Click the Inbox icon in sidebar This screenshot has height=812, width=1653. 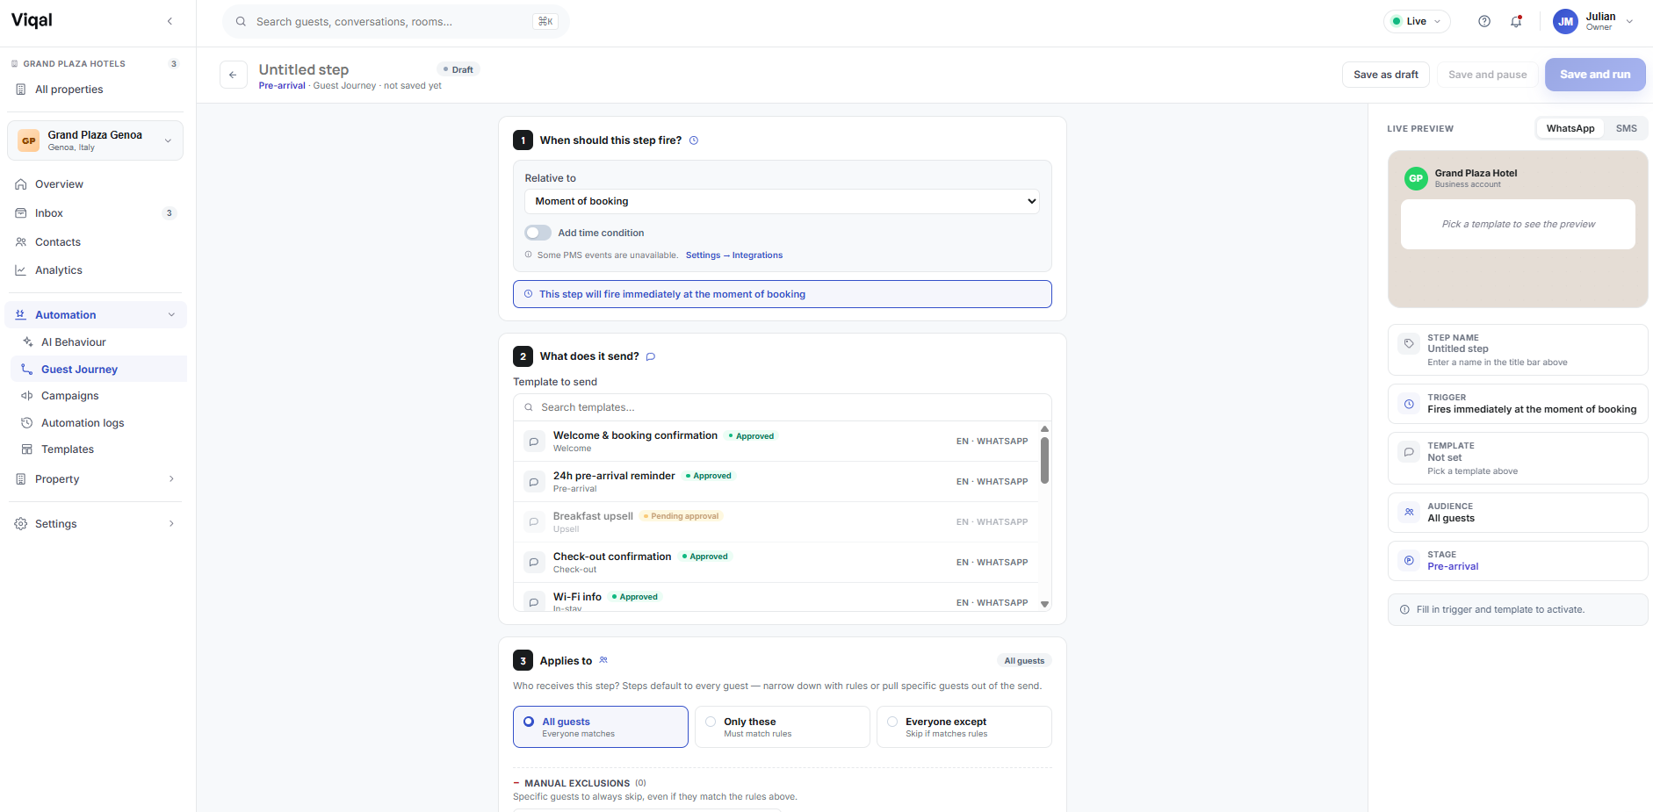click(21, 213)
